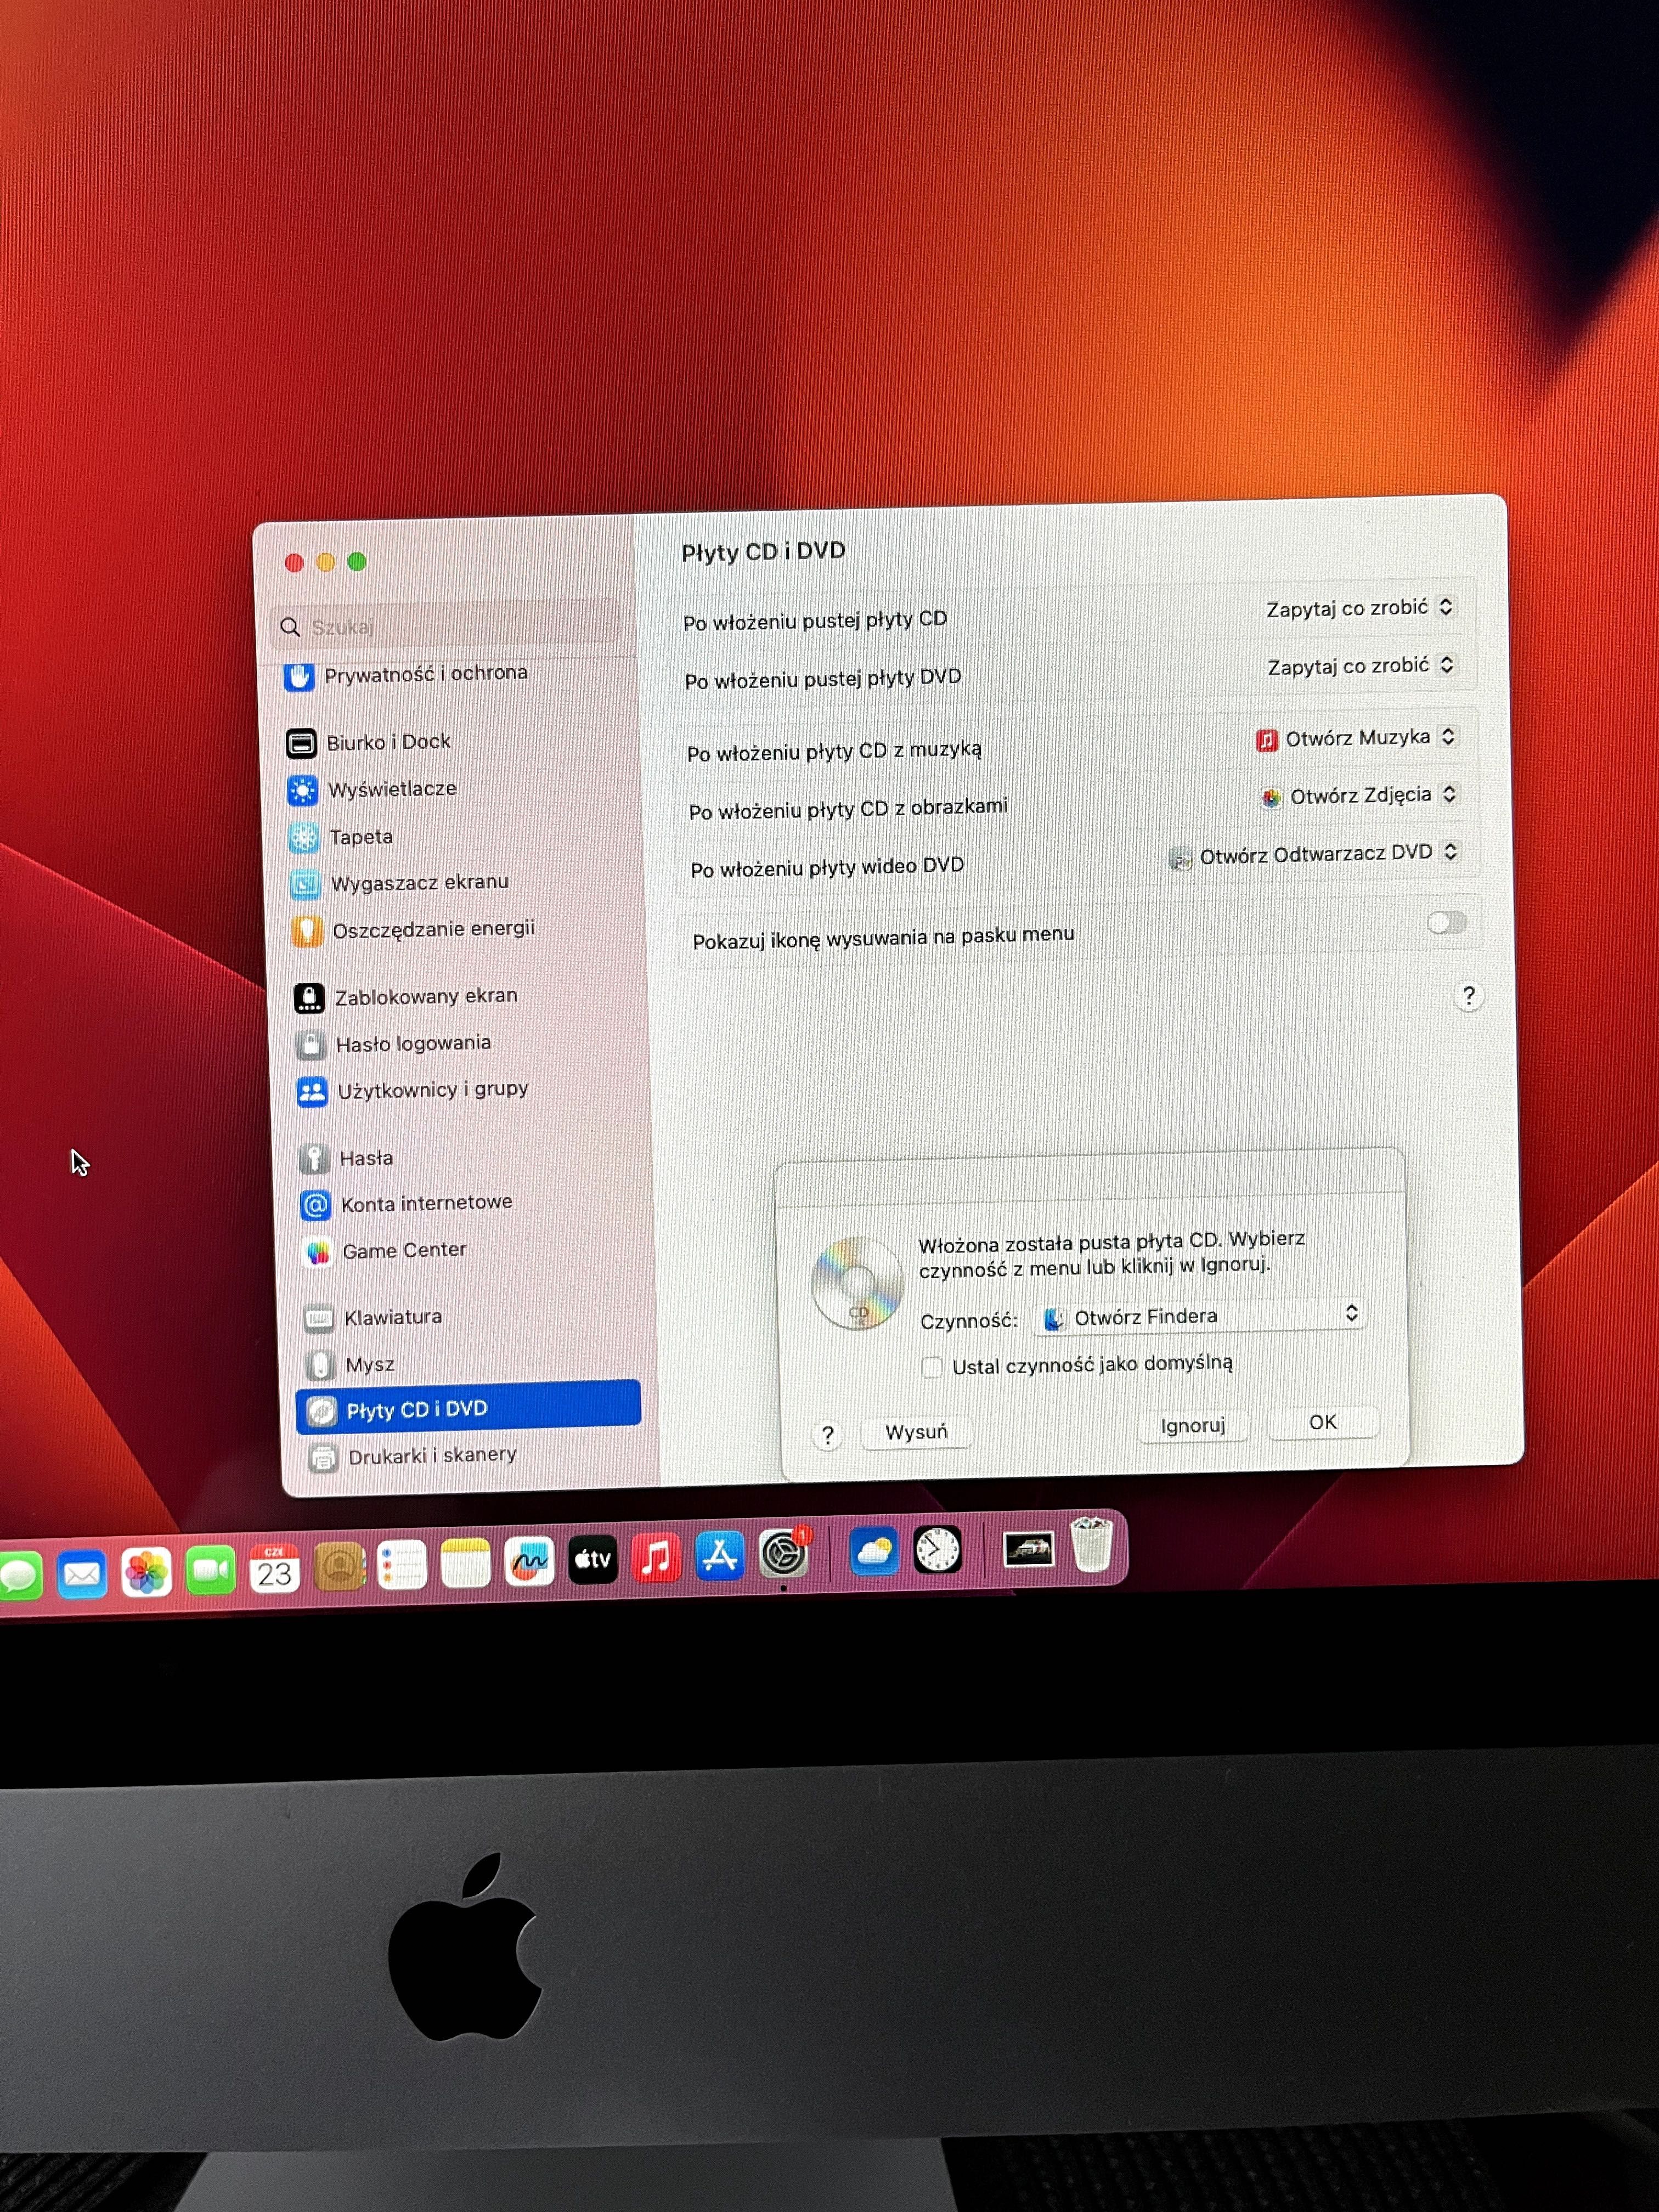
Task: Open Clock app in the Dock
Action: coord(938,1549)
